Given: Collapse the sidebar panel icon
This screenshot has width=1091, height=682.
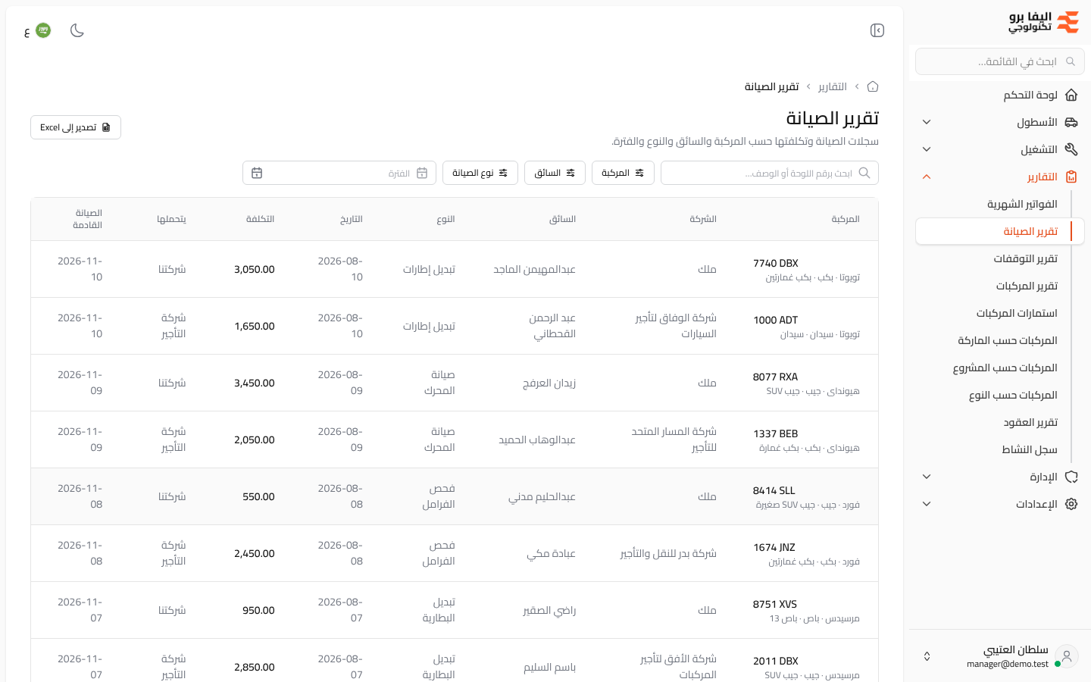Looking at the screenshot, I should click(x=877, y=30).
